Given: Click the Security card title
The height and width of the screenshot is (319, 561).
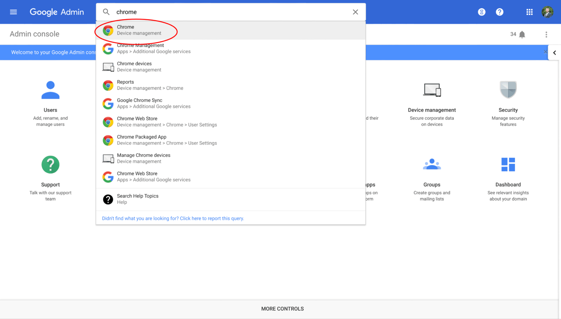Looking at the screenshot, I should point(508,110).
